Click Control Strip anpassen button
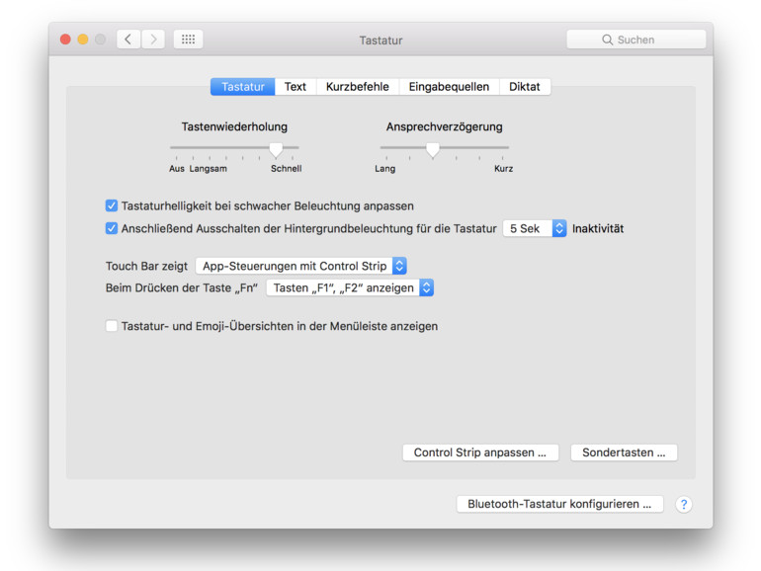The width and height of the screenshot is (761, 571). [x=480, y=452]
